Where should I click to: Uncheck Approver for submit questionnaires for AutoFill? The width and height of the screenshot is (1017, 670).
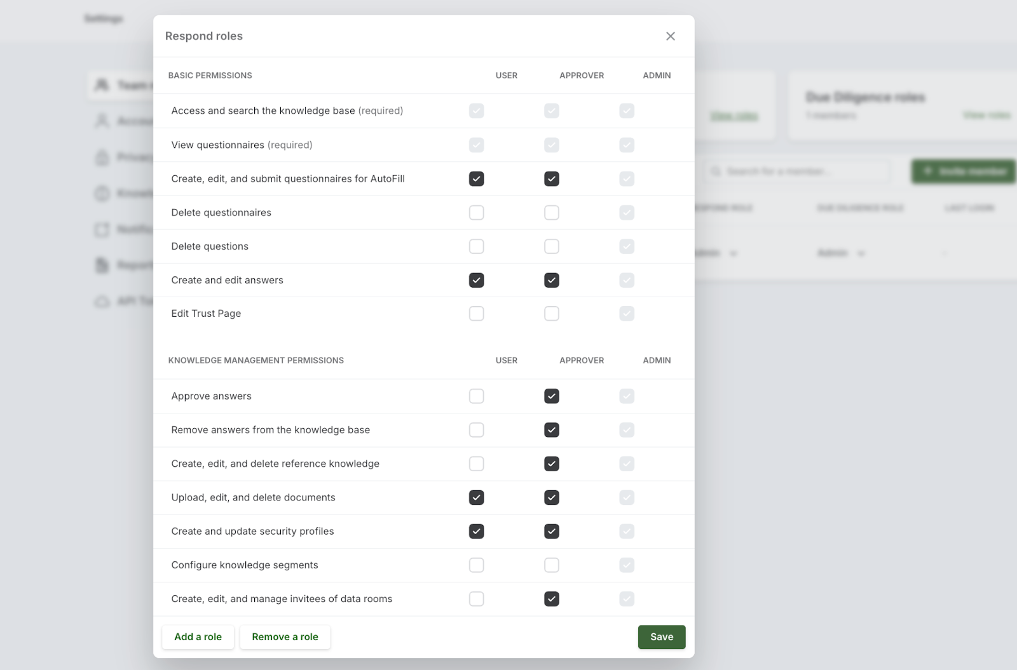coord(551,178)
